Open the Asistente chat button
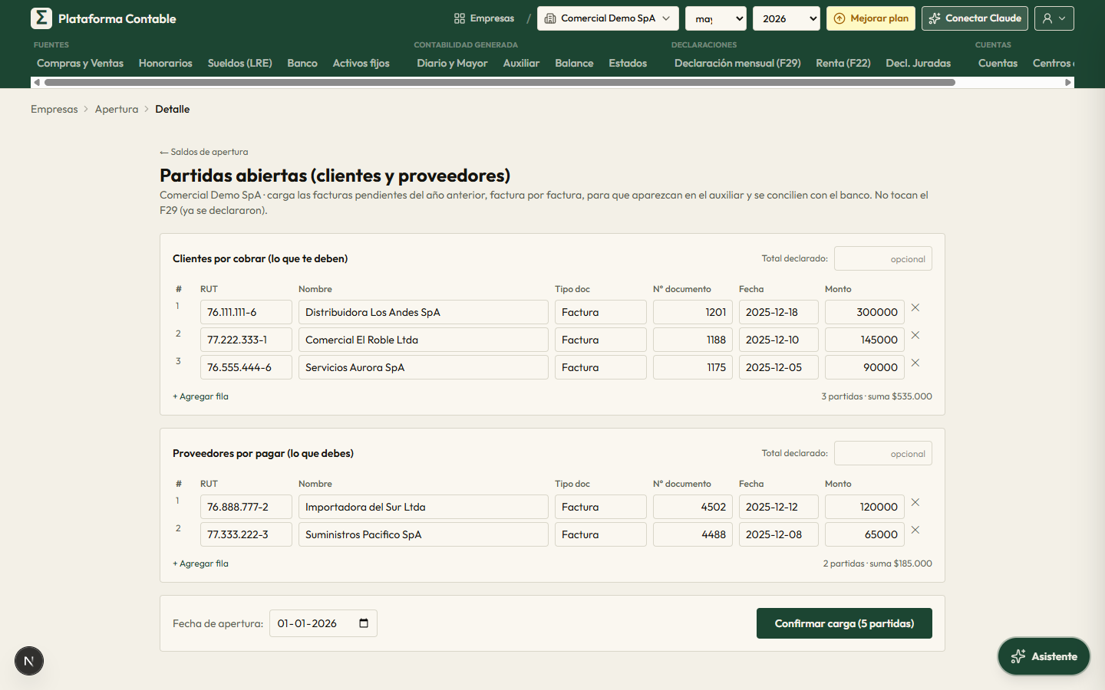The height and width of the screenshot is (690, 1105). (x=1044, y=656)
